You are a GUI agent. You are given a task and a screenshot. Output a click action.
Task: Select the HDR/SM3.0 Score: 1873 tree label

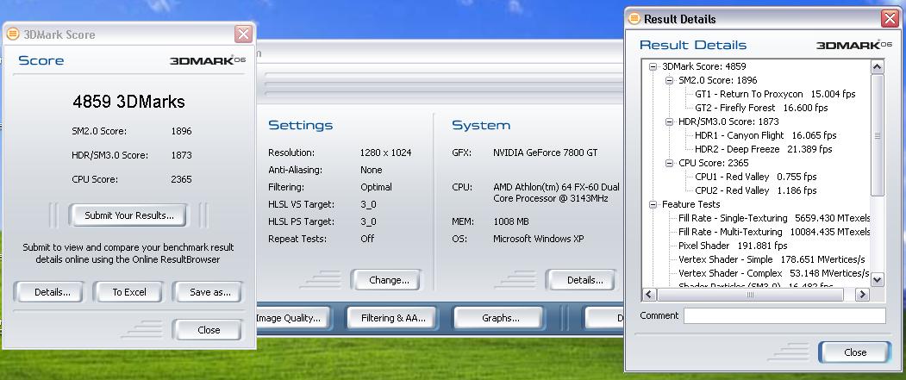click(x=728, y=121)
